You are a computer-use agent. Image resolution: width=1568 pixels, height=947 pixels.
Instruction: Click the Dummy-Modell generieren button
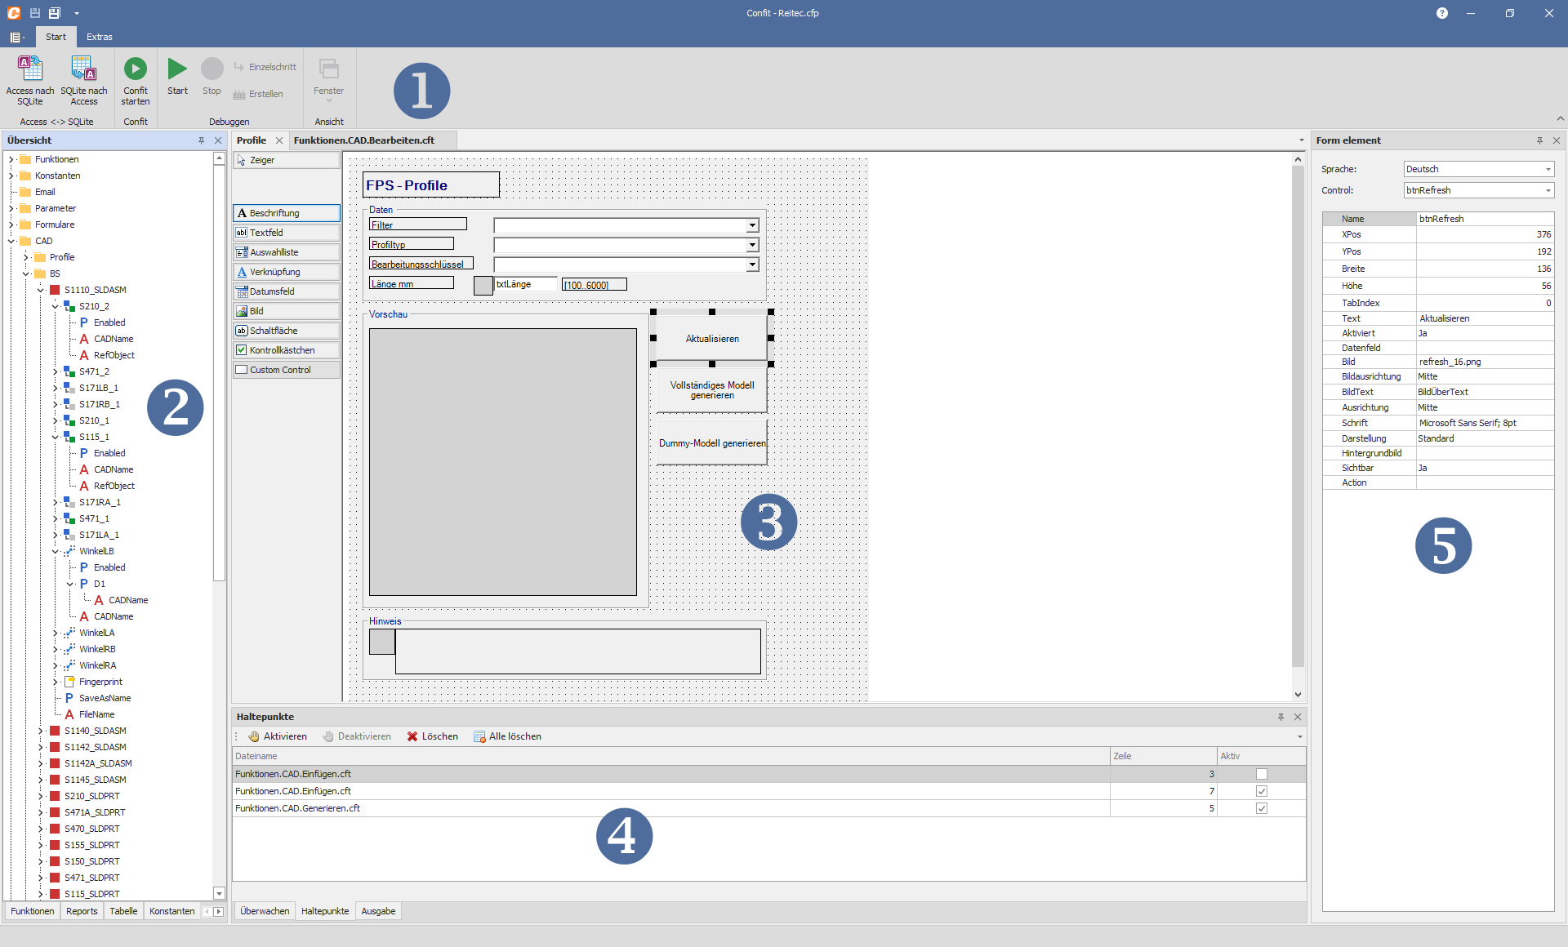(712, 443)
